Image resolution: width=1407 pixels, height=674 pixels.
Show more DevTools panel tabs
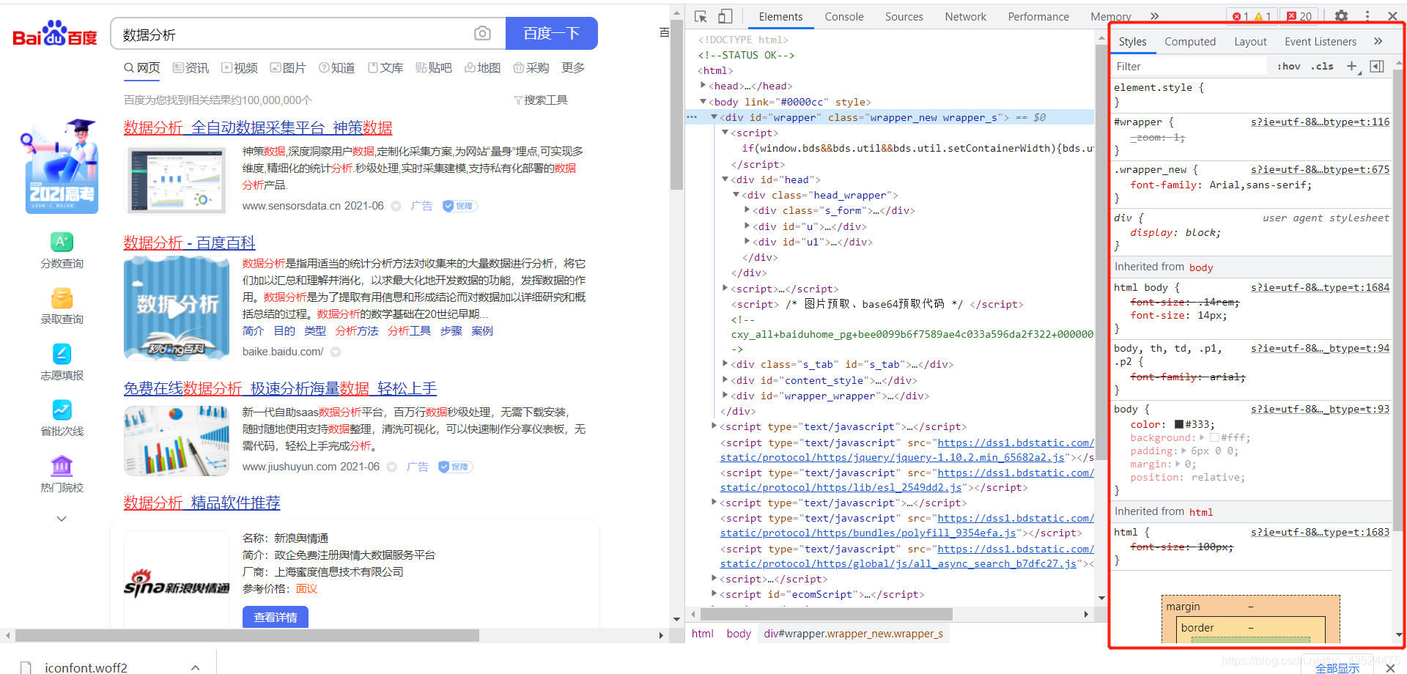coord(1155,16)
